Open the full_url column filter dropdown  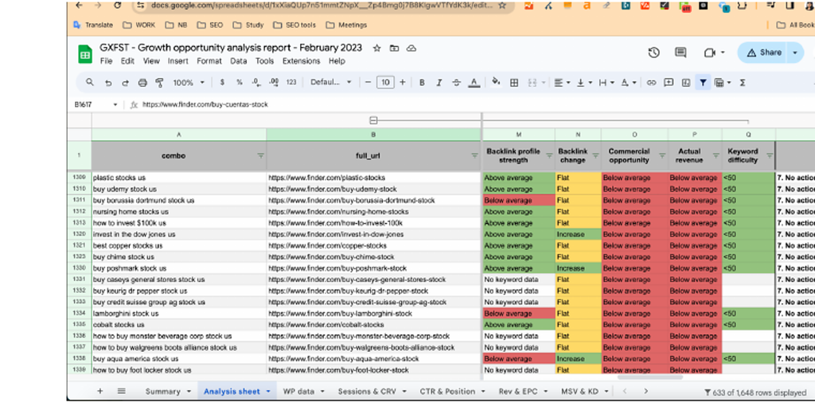click(x=474, y=155)
